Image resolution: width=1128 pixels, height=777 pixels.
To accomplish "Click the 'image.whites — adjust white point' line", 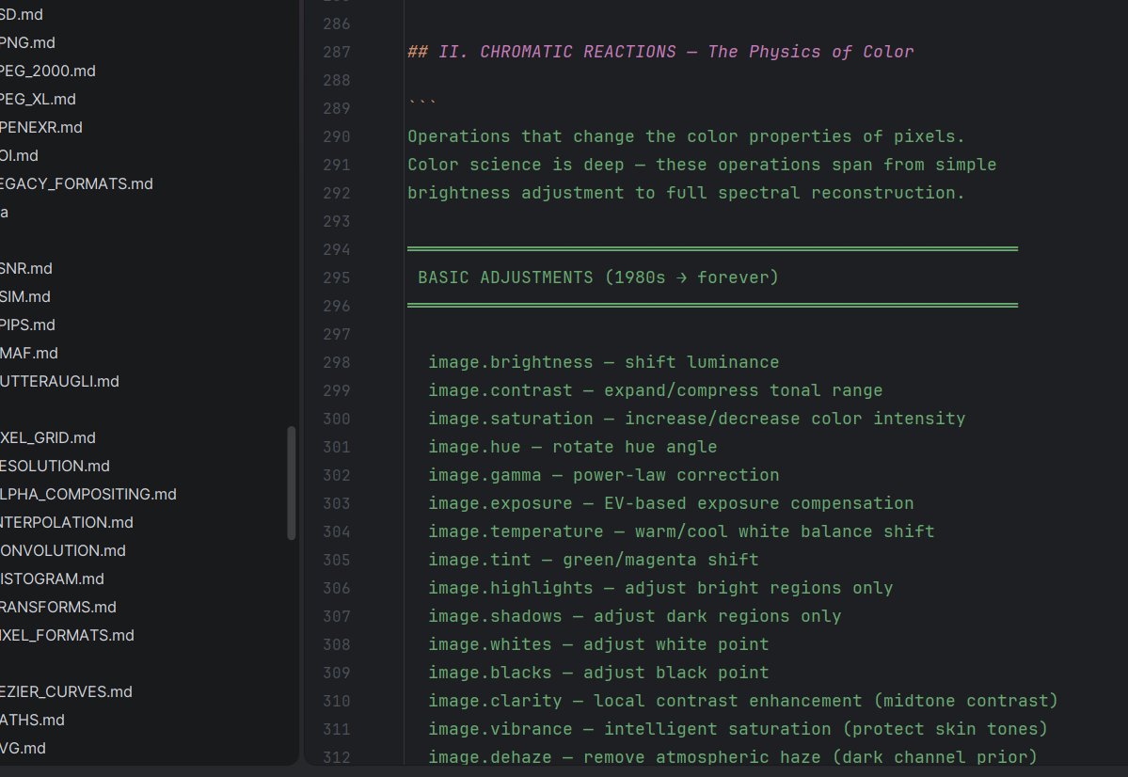I will tap(598, 644).
